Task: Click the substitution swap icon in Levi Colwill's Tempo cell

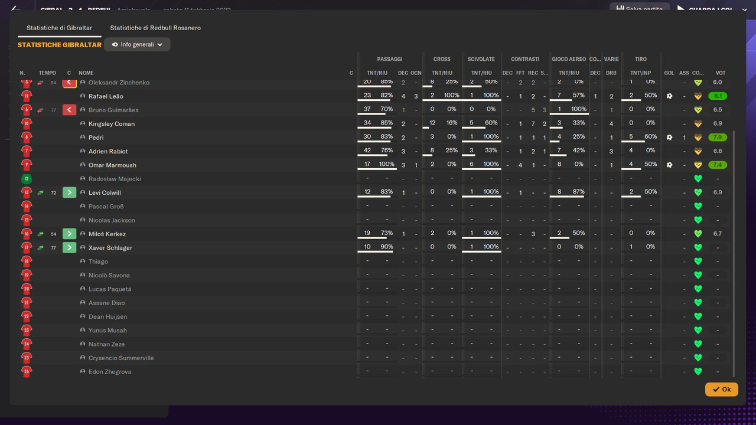Action: [40, 193]
